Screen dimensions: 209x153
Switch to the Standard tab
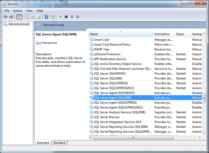[59, 143]
